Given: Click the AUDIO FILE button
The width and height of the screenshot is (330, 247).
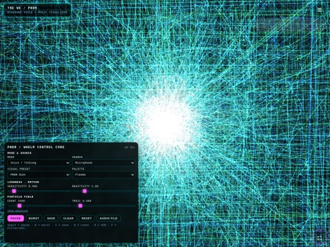Looking at the screenshot, I should tap(109, 218).
